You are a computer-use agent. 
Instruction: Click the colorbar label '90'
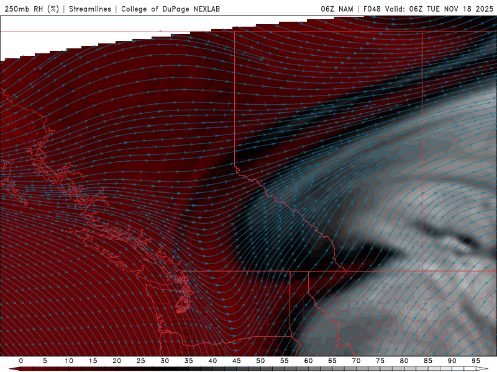(452, 361)
